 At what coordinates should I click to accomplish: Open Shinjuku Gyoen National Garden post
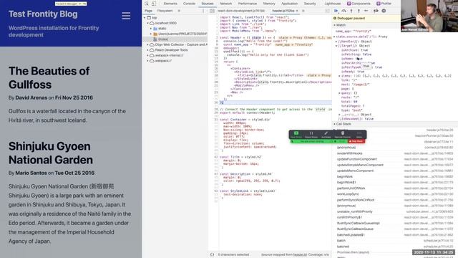point(51,153)
